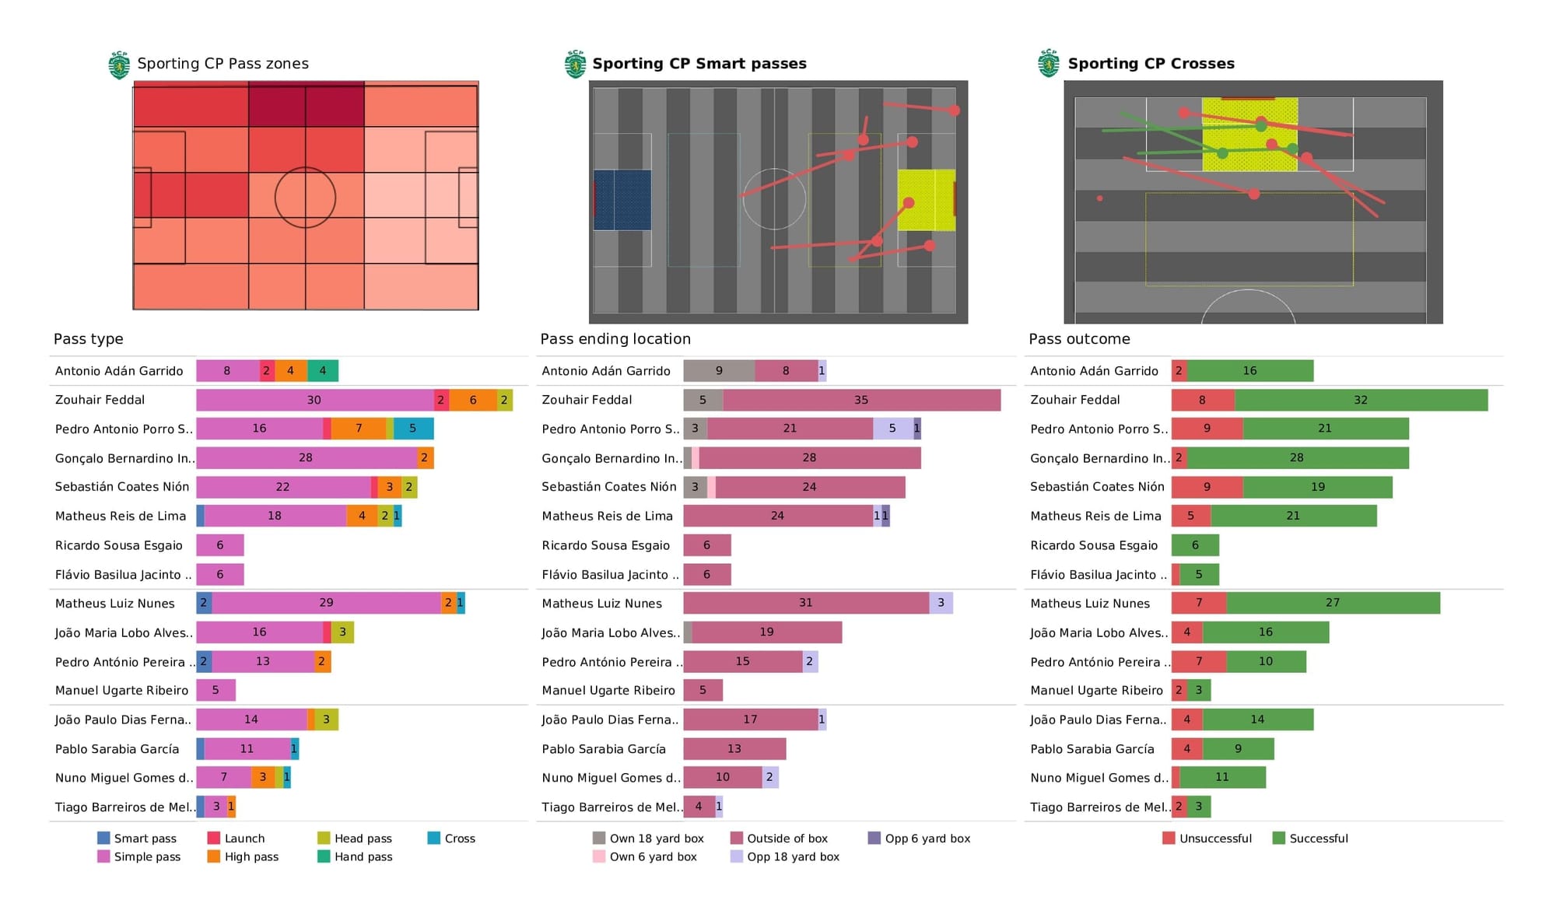Select the Launch pass legend icon

tap(215, 837)
